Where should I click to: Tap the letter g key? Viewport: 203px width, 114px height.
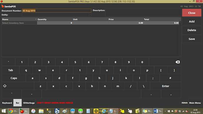[86, 78]
